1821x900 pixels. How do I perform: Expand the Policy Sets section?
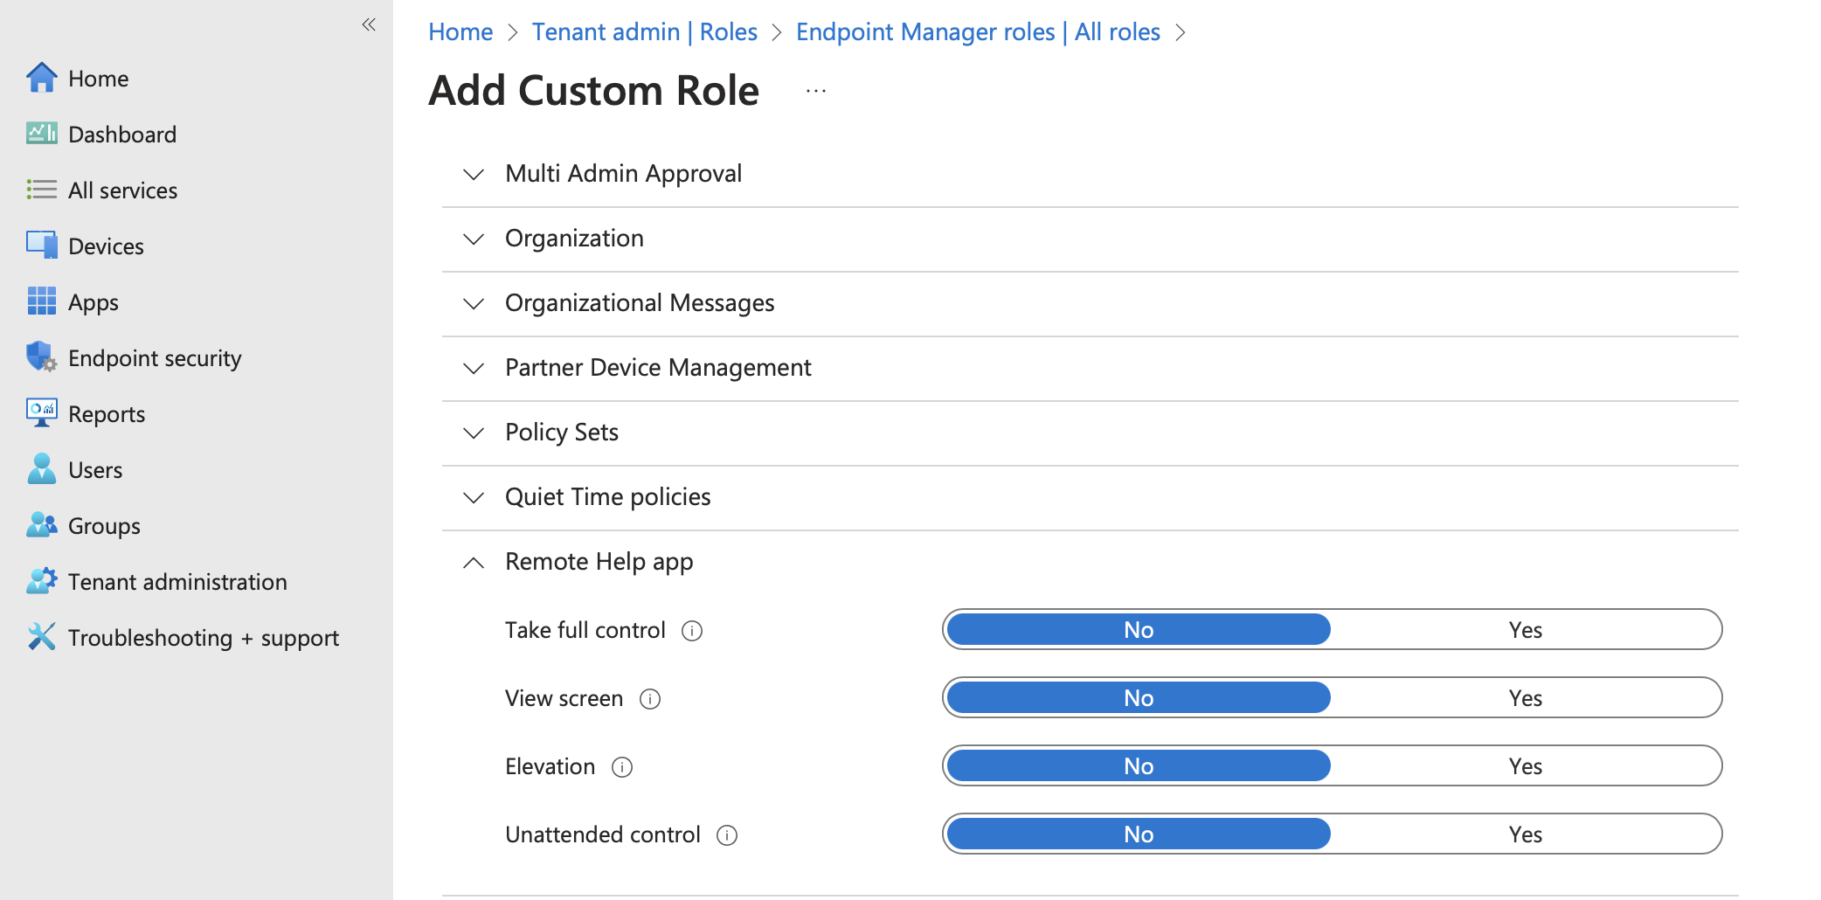[x=474, y=433]
